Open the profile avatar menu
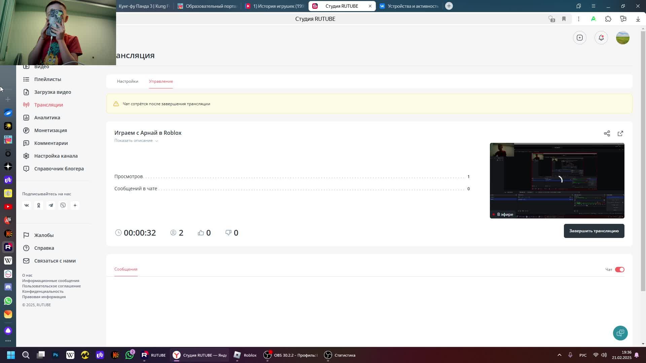The width and height of the screenshot is (646, 363). 623,38
